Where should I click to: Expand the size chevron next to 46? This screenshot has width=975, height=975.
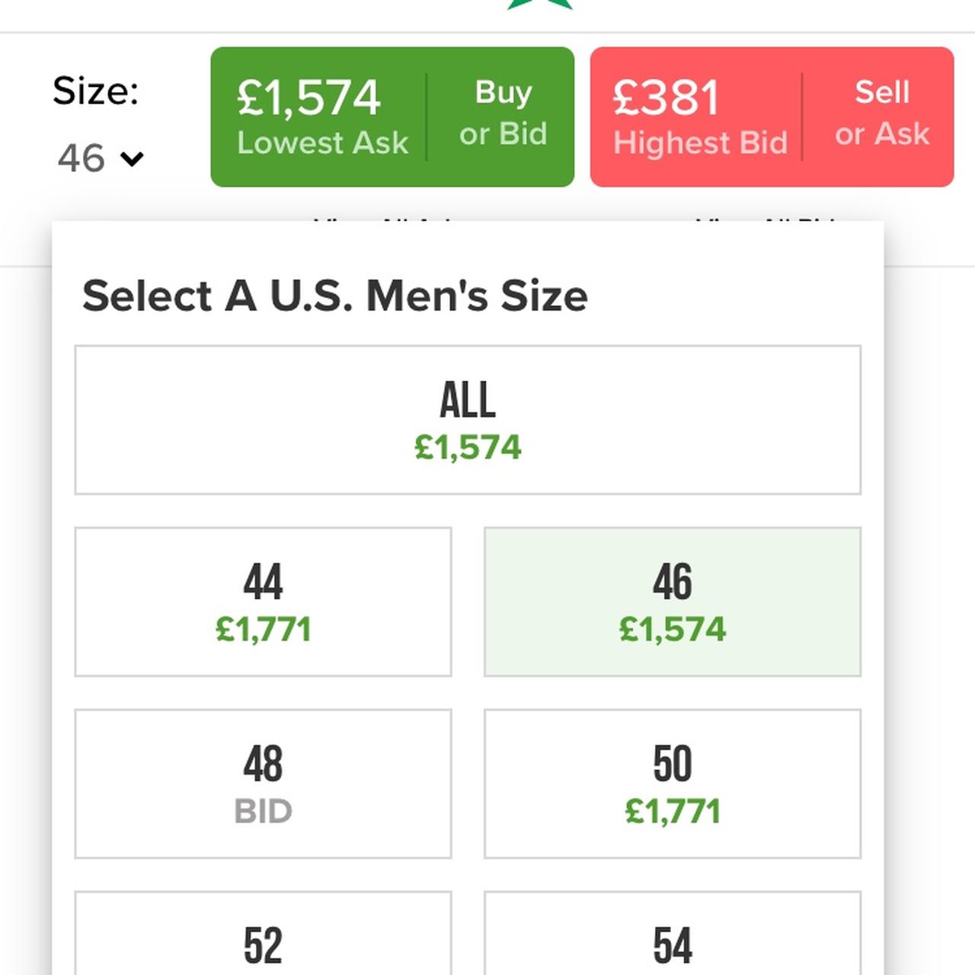point(132,158)
